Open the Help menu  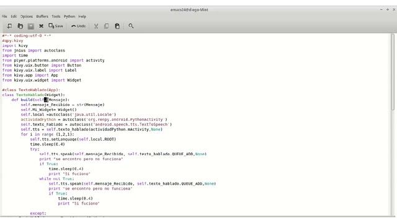tap(83, 17)
